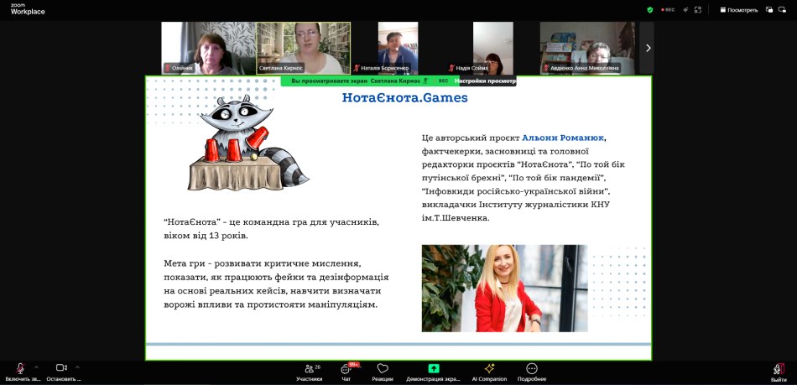Select Авдієнко Анна Миколаївна video thumbnail

(587, 48)
